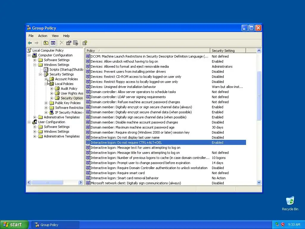The image size is (305, 229).
Task: Click the Export List toolbar icon
Action: click(x=76, y=43)
